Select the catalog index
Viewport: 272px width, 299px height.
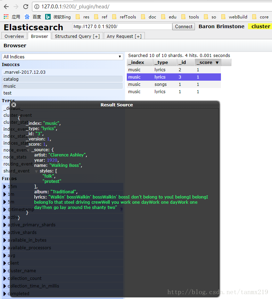(x=63, y=79)
